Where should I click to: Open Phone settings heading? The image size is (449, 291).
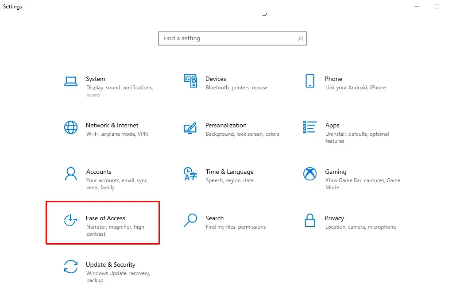[x=333, y=79]
